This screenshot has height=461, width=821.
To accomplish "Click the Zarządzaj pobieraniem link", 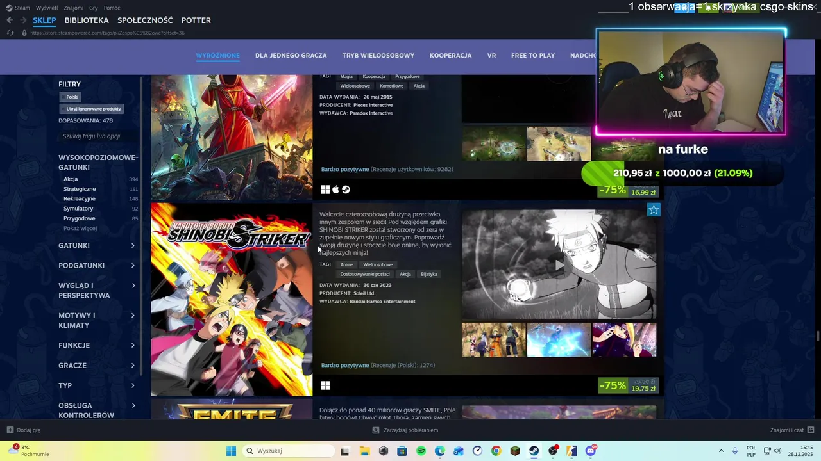I will 405,430.
